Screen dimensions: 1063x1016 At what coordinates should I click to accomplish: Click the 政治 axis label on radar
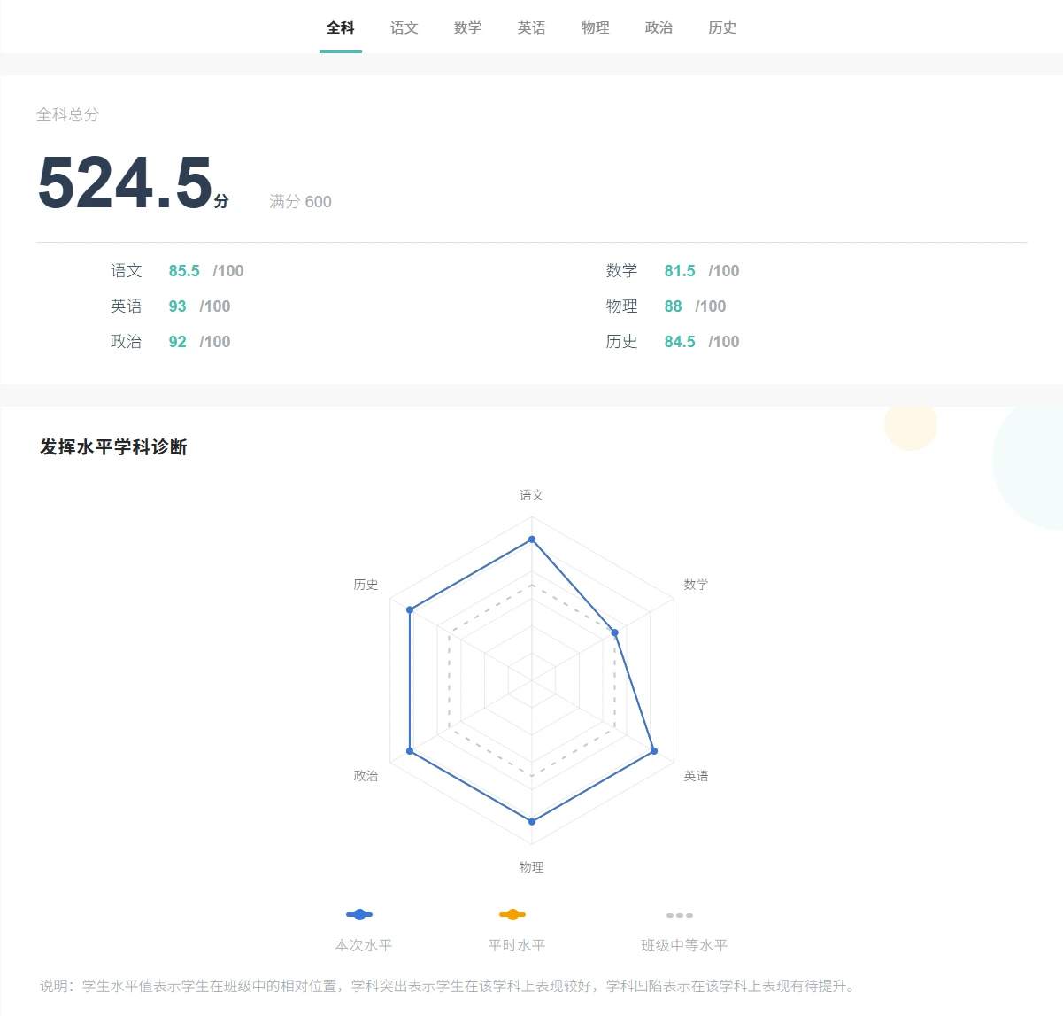(x=366, y=776)
